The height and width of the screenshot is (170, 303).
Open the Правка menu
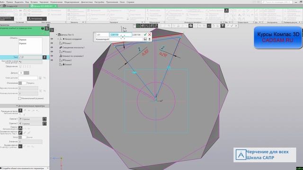(9, 2)
